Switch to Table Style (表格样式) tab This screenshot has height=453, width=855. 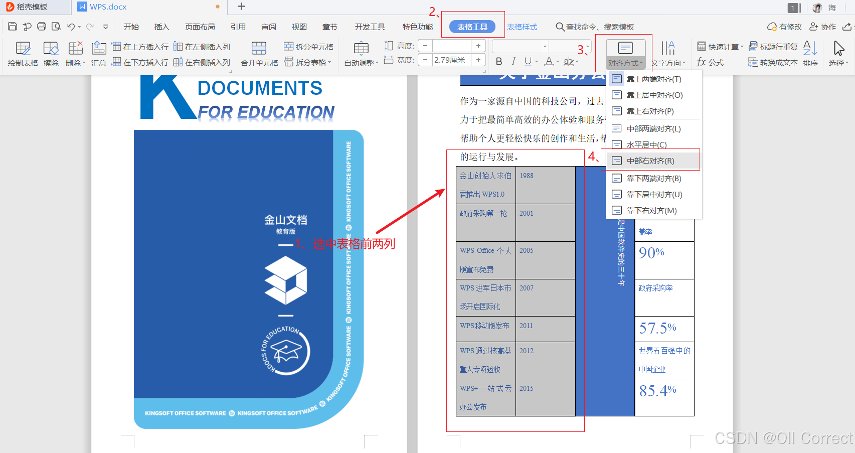[522, 27]
